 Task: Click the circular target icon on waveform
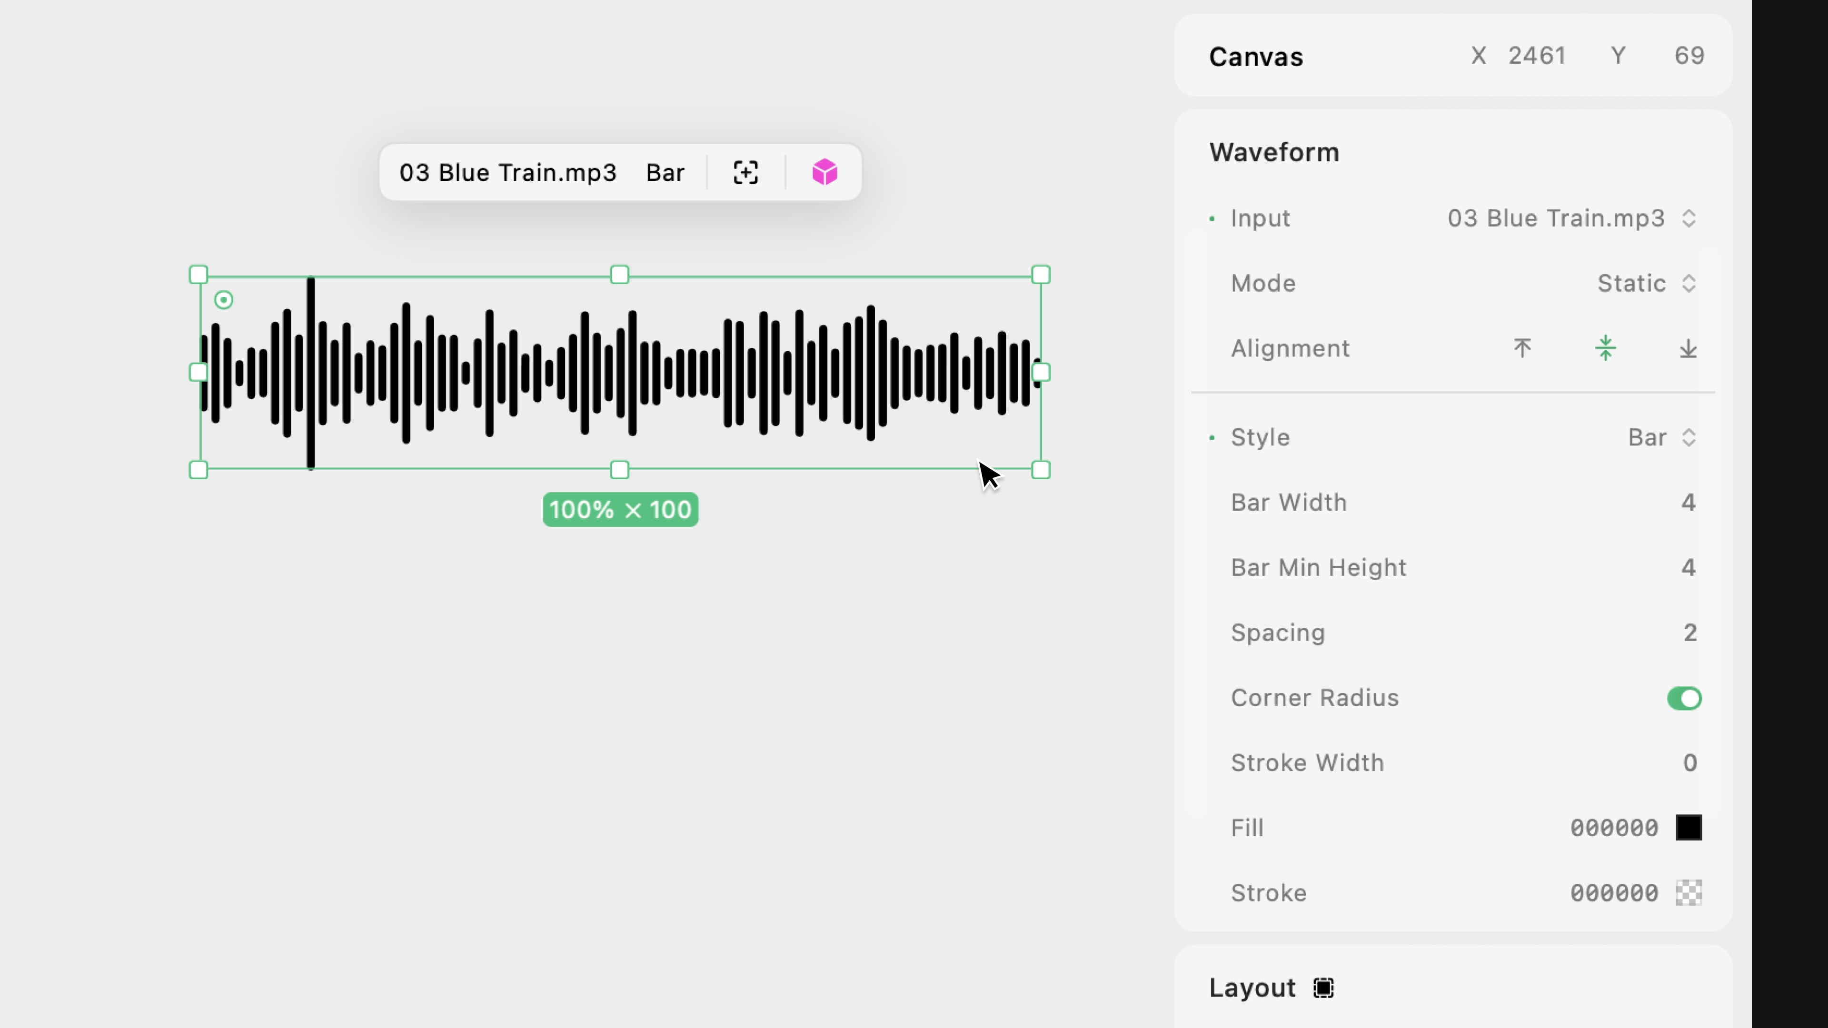(224, 300)
